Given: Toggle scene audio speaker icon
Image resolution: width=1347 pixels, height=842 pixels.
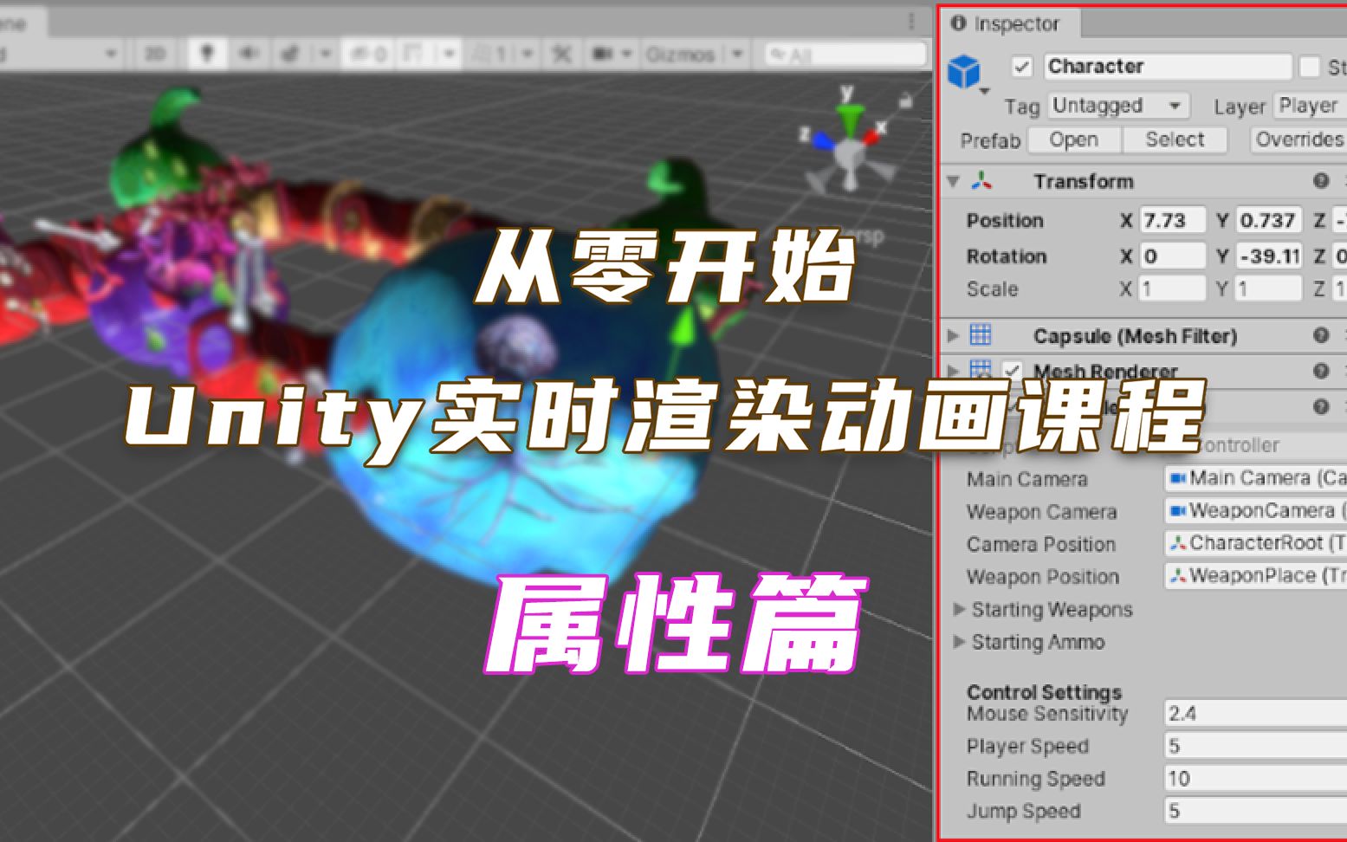Looking at the screenshot, I should [249, 54].
